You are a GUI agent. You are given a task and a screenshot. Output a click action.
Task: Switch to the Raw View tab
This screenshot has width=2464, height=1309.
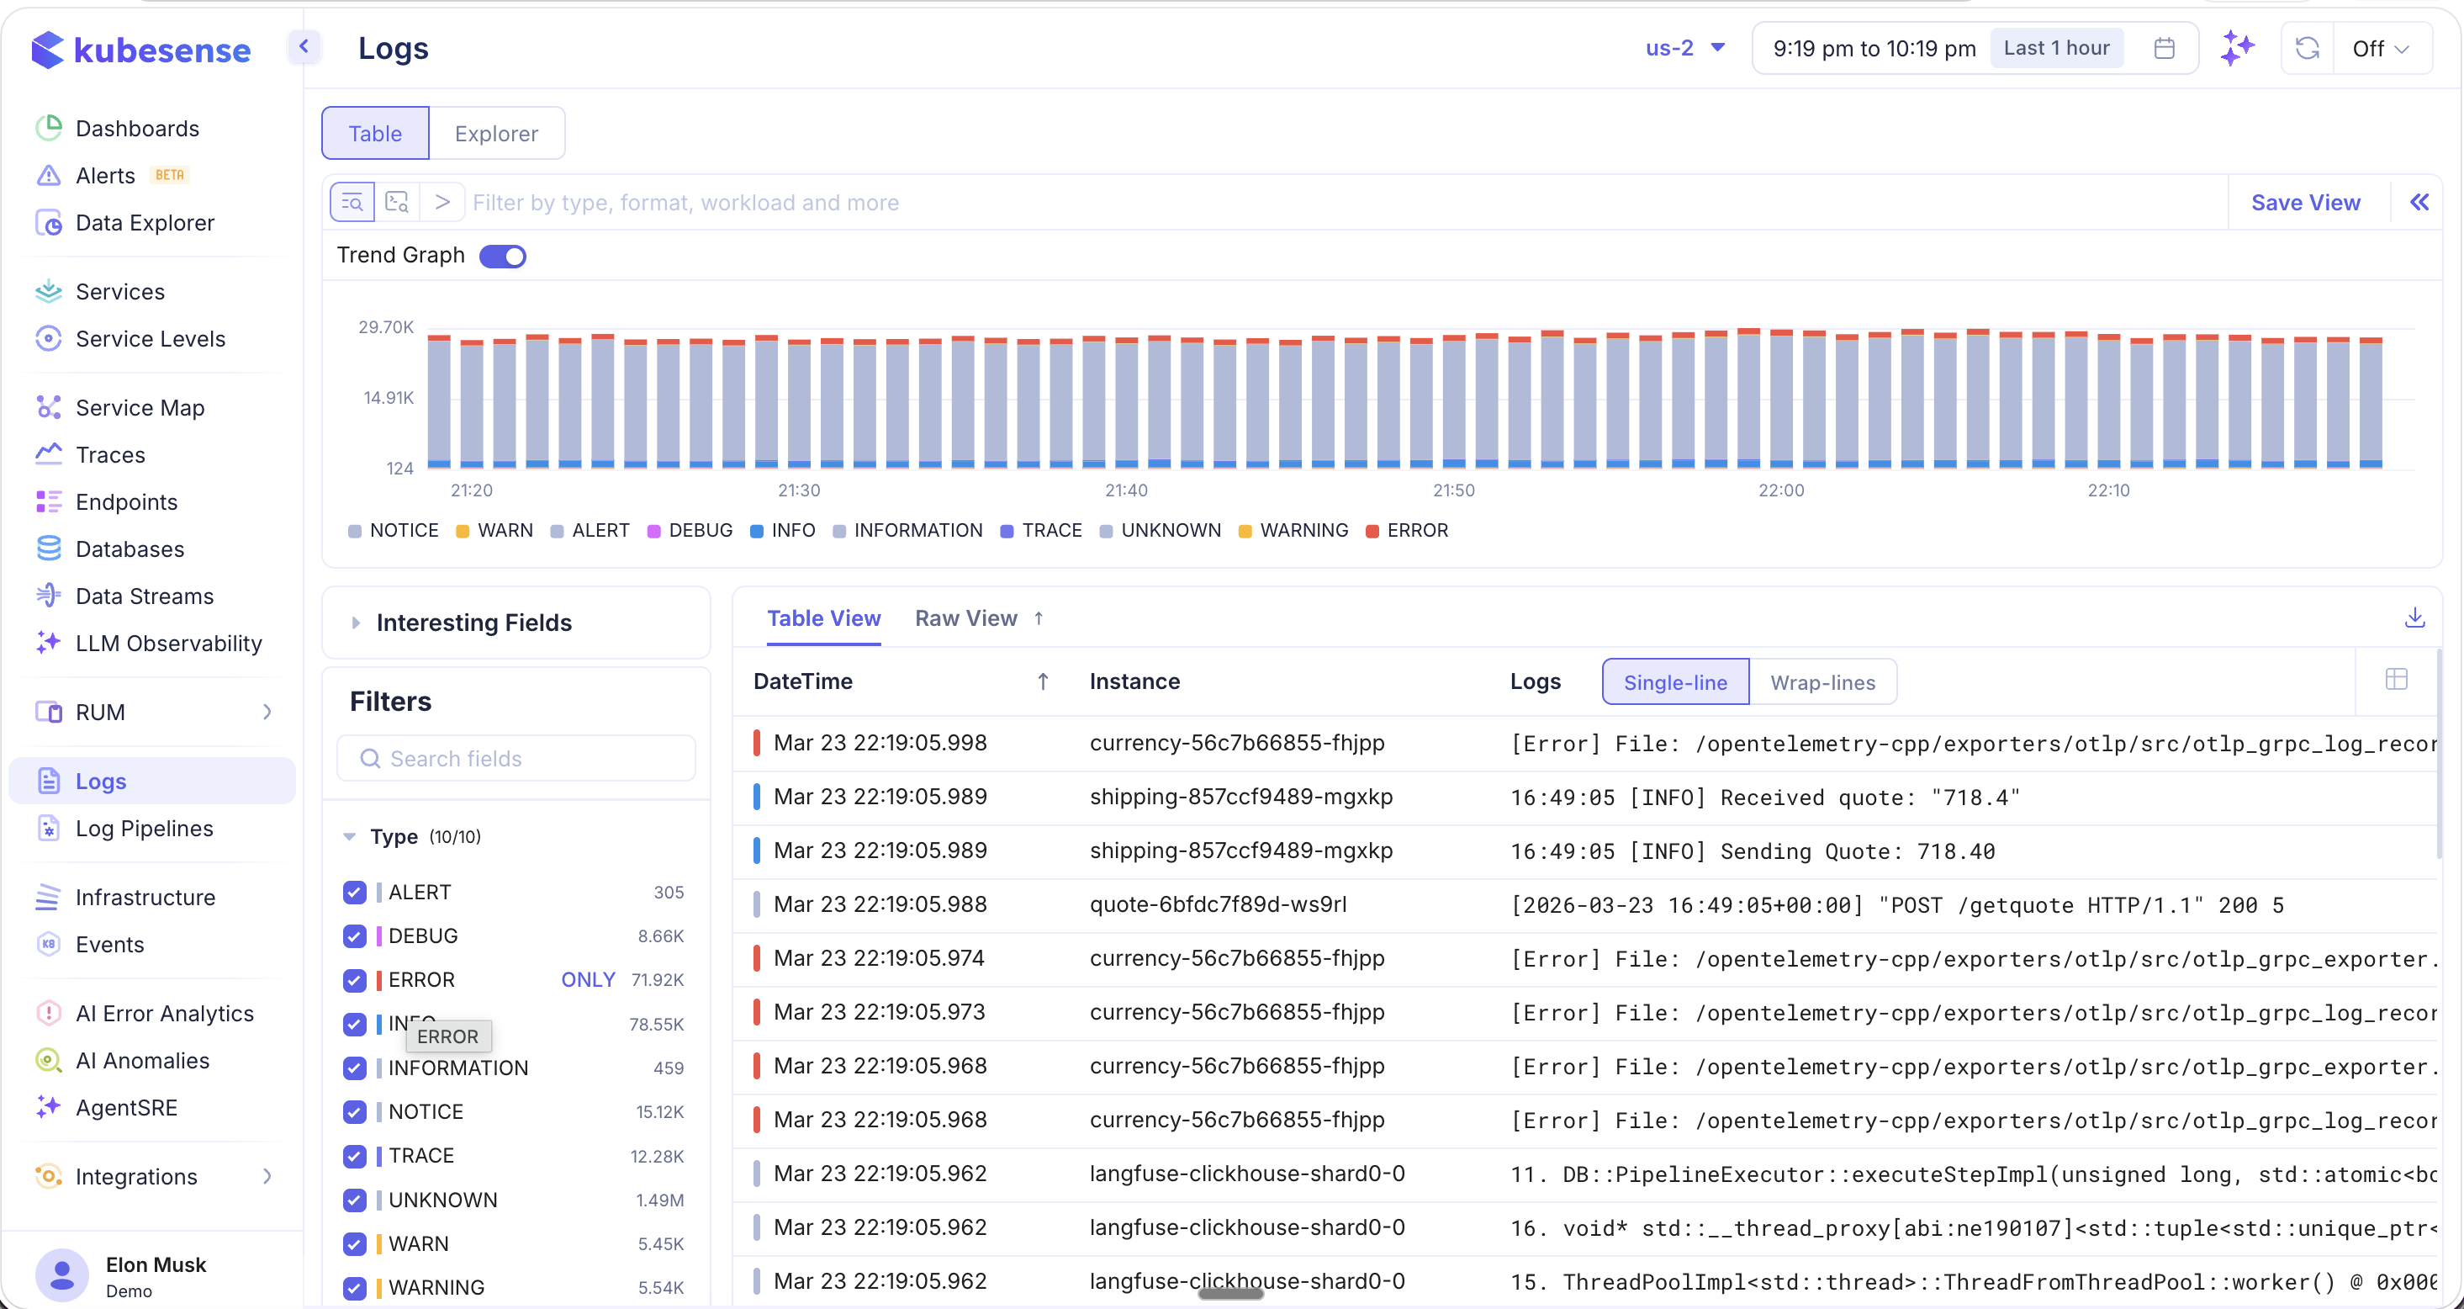pyautogui.click(x=965, y=618)
